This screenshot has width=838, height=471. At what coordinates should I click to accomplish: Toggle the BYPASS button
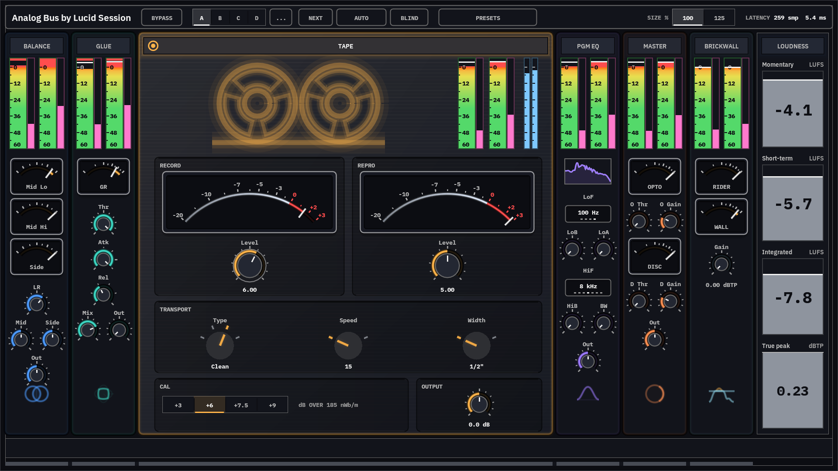[x=162, y=18]
